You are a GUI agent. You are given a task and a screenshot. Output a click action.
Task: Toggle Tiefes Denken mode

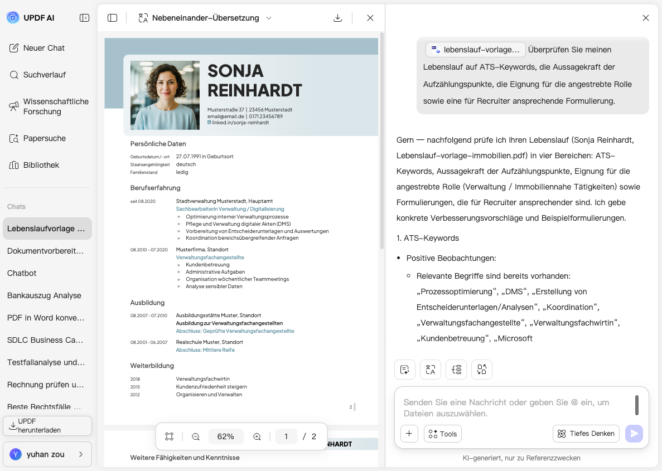[x=586, y=434]
